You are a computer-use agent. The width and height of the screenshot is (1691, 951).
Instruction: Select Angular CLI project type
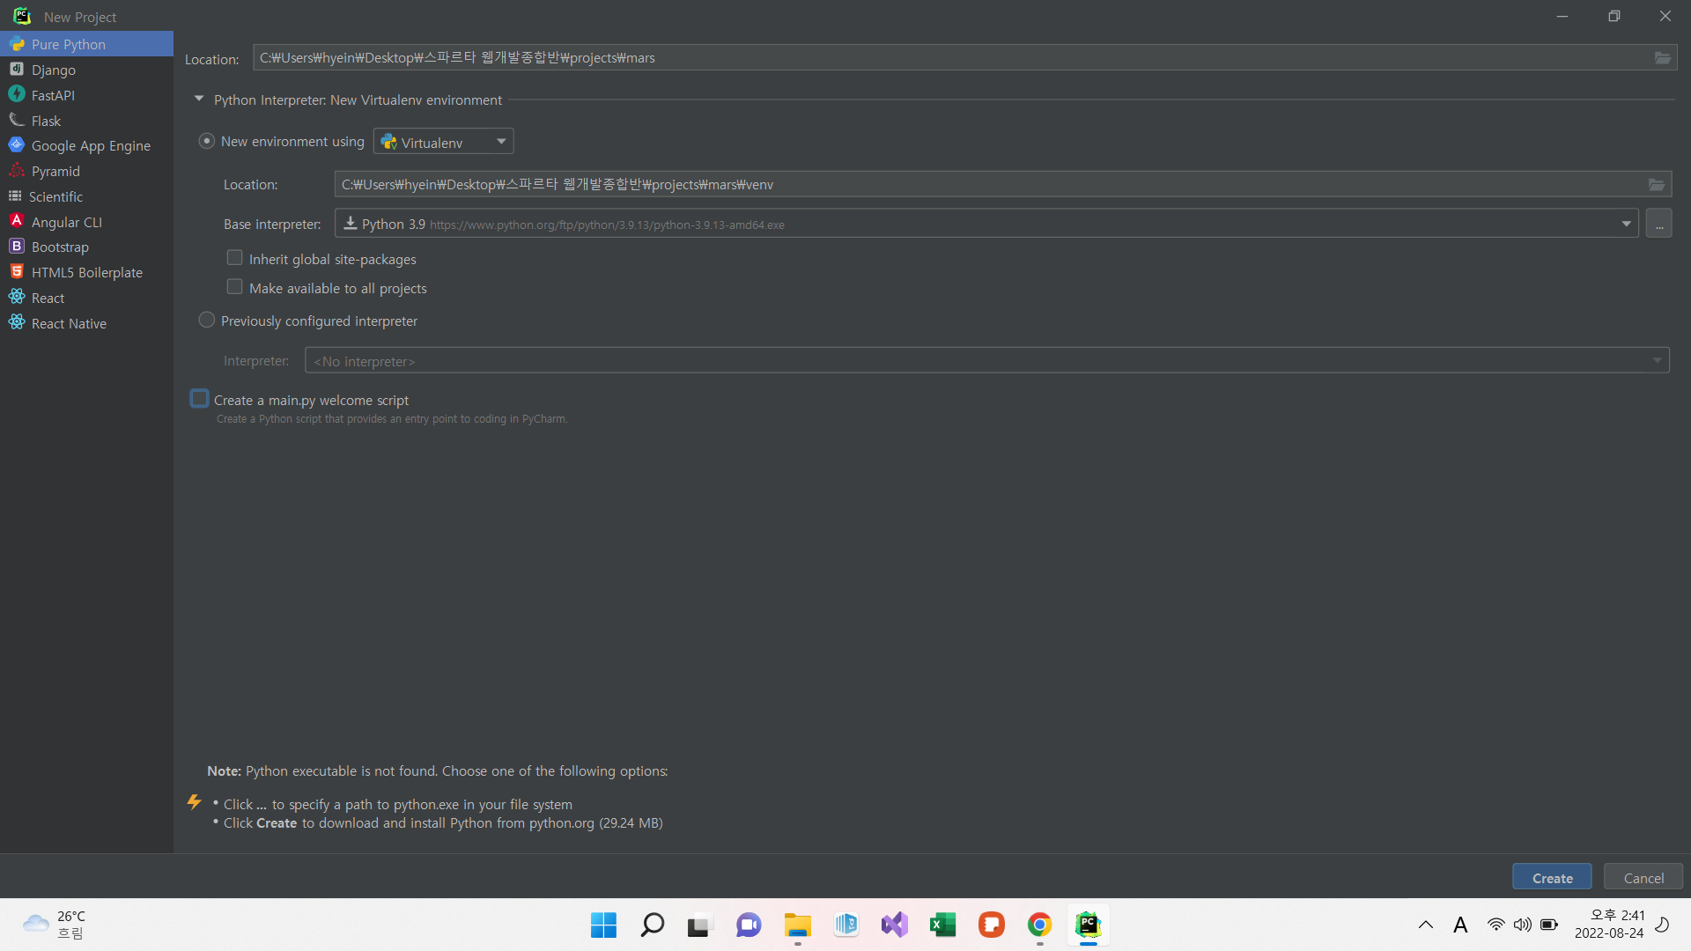[86, 222]
